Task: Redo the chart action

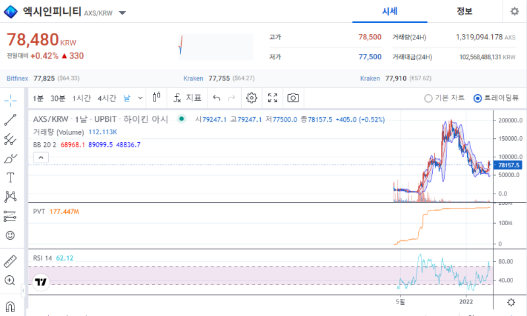Action: [x=232, y=97]
